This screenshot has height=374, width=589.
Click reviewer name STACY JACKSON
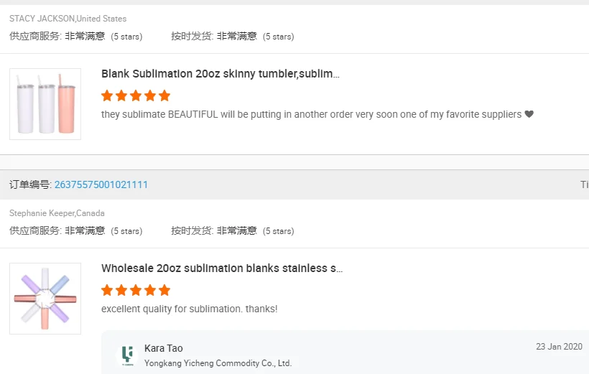[x=42, y=19]
